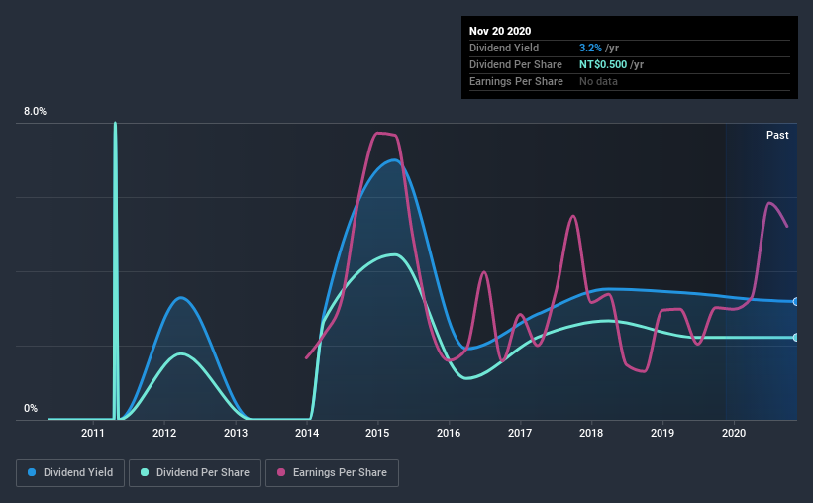Click the 0% y-axis label
Screen dimensions: 813x503
(x=31, y=409)
